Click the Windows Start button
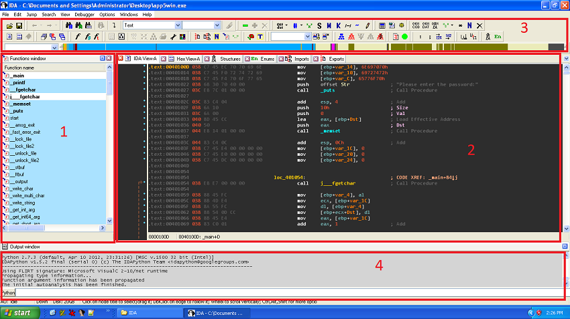Viewport: 570px width, 319px height. click(x=19, y=313)
